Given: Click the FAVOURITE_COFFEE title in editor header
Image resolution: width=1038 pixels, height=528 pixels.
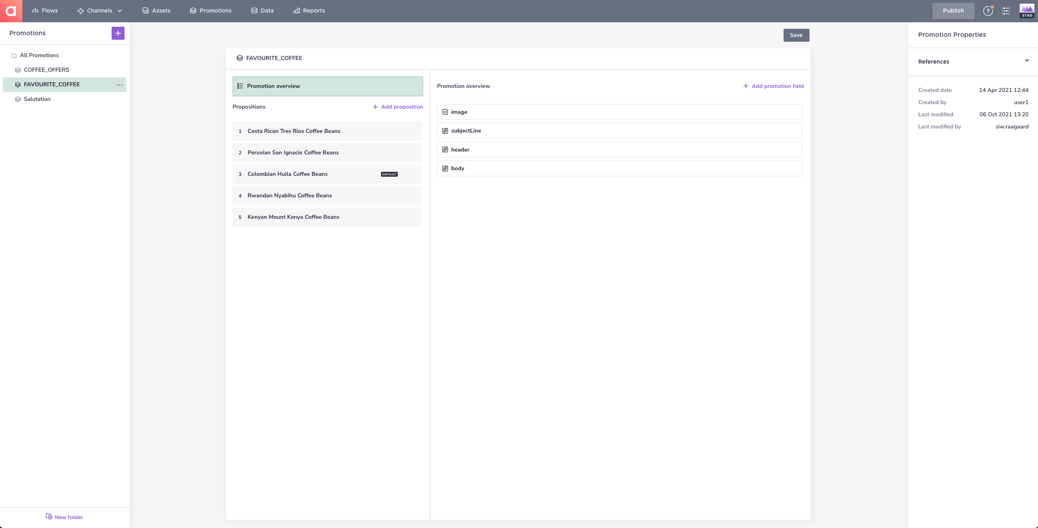Looking at the screenshot, I should (x=274, y=58).
